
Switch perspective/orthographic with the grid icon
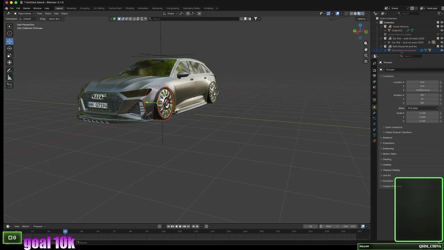(x=366, y=61)
